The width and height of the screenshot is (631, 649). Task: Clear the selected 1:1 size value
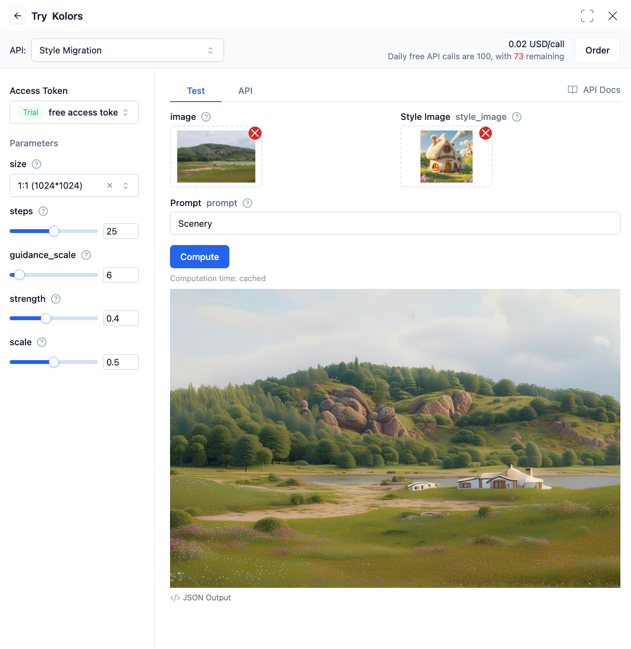click(x=110, y=185)
